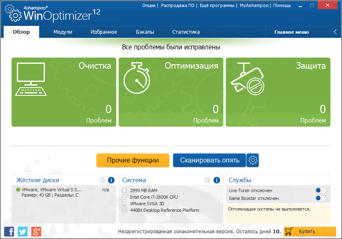342x239 pixels.
Task: Switch to the Статистика tab
Action: coord(186,32)
